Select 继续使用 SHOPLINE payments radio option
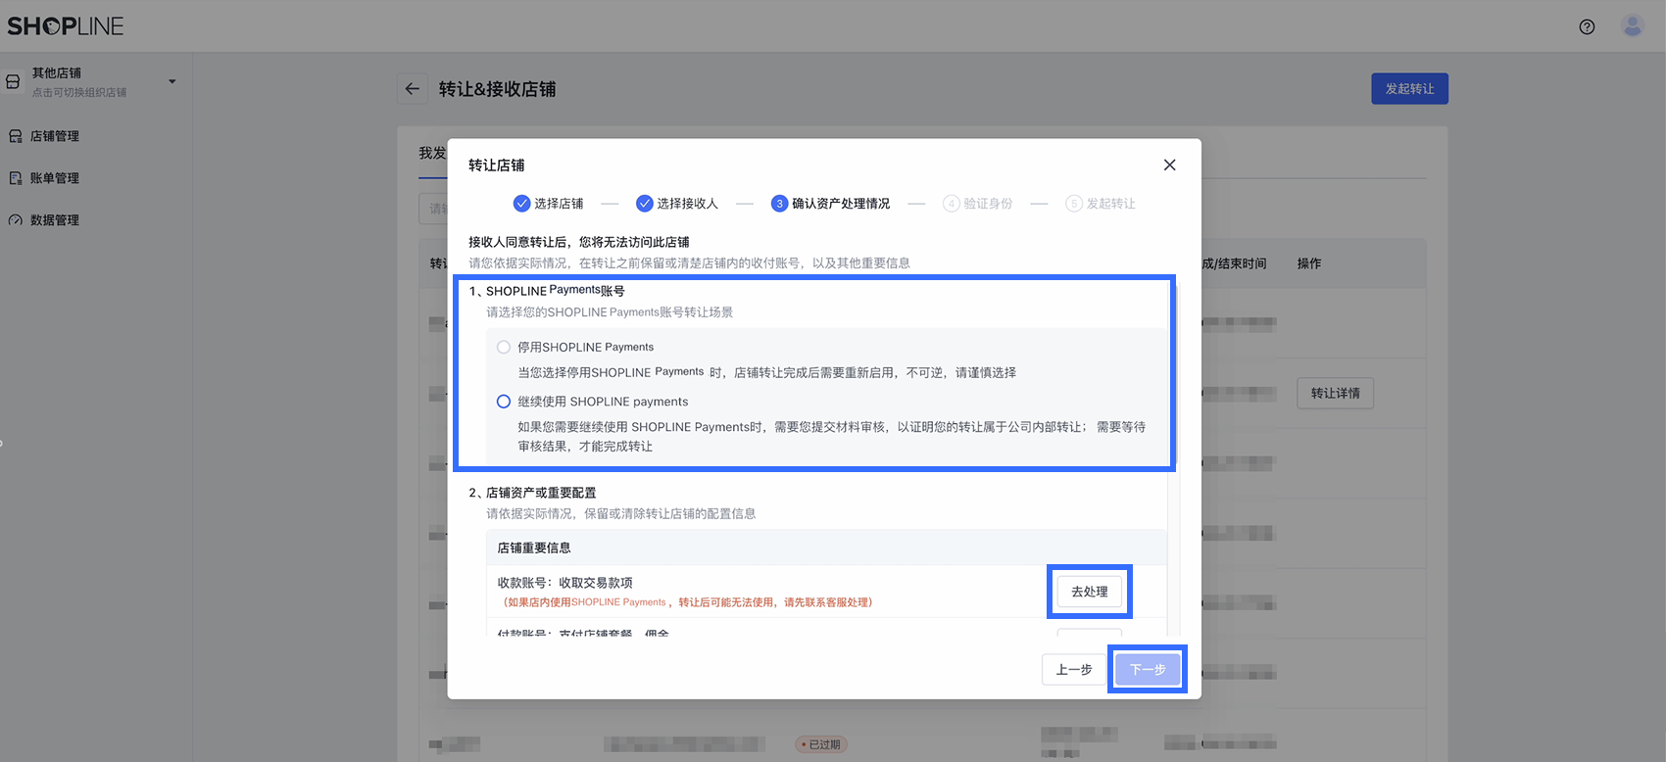Viewport: 1666px width, 762px height. pyautogui.click(x=504, y=402)
